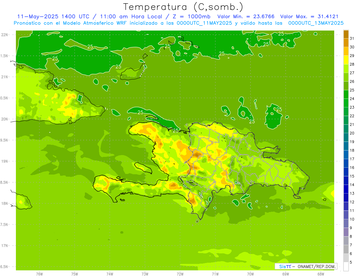Click the "76W" longitude axis label
This screenshot has width=360, height=278.
coord(39,274)
